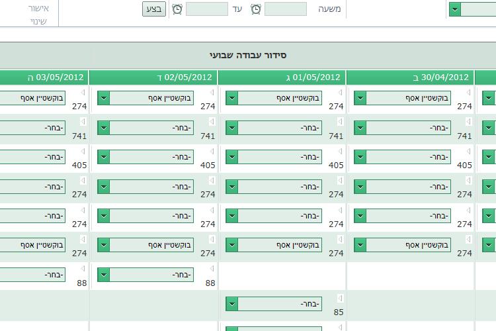Click the clock icon beside the משעה field
Screen dimensions: 496x331
(256, 9)
